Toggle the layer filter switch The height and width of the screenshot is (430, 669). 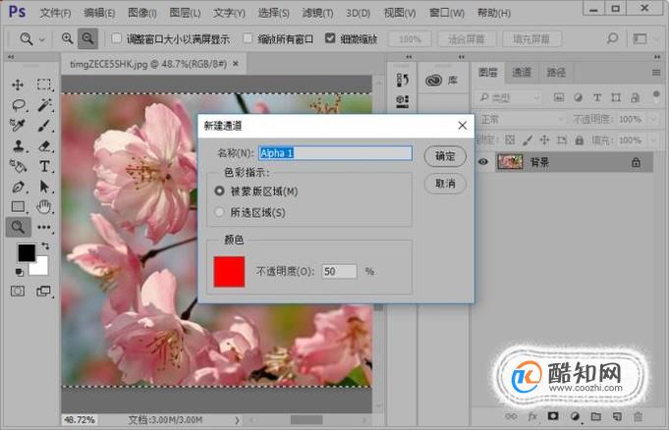[x=656, y=96]
